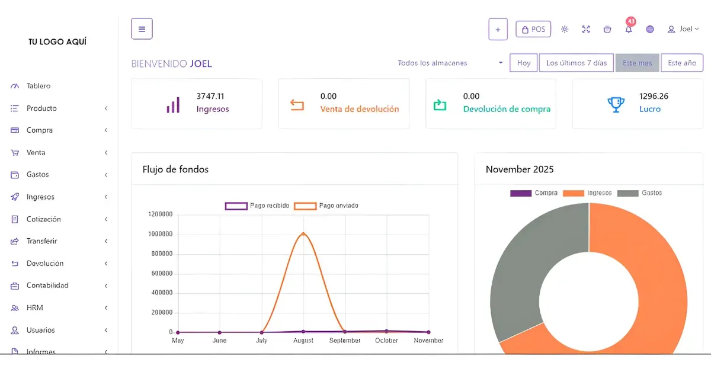This screenshot has height=372, width=711.
Task: Filter by Los últimos 7 días
Action: pos(577,63)
